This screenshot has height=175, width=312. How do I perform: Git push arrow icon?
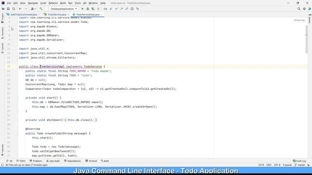click(x=121, y=9)
